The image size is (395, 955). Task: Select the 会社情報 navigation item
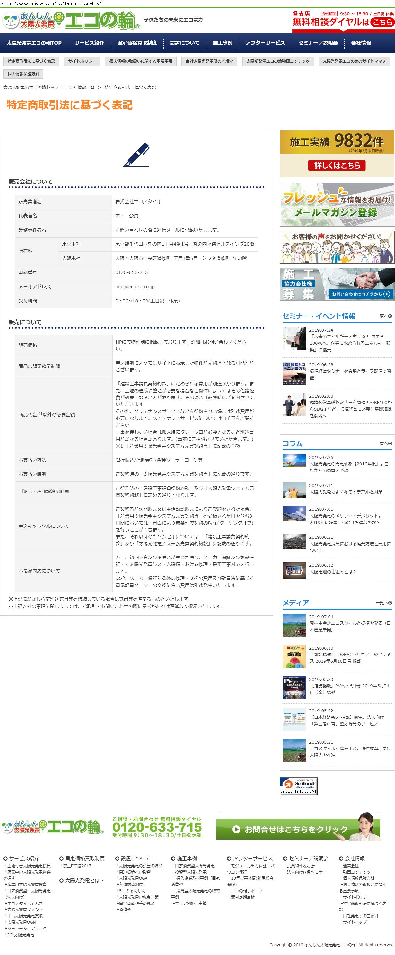pos(361,43)
